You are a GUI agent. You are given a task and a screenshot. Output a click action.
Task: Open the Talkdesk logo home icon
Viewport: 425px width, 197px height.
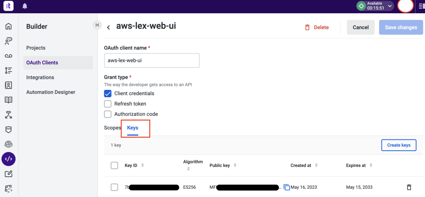[x=8, y=6]
